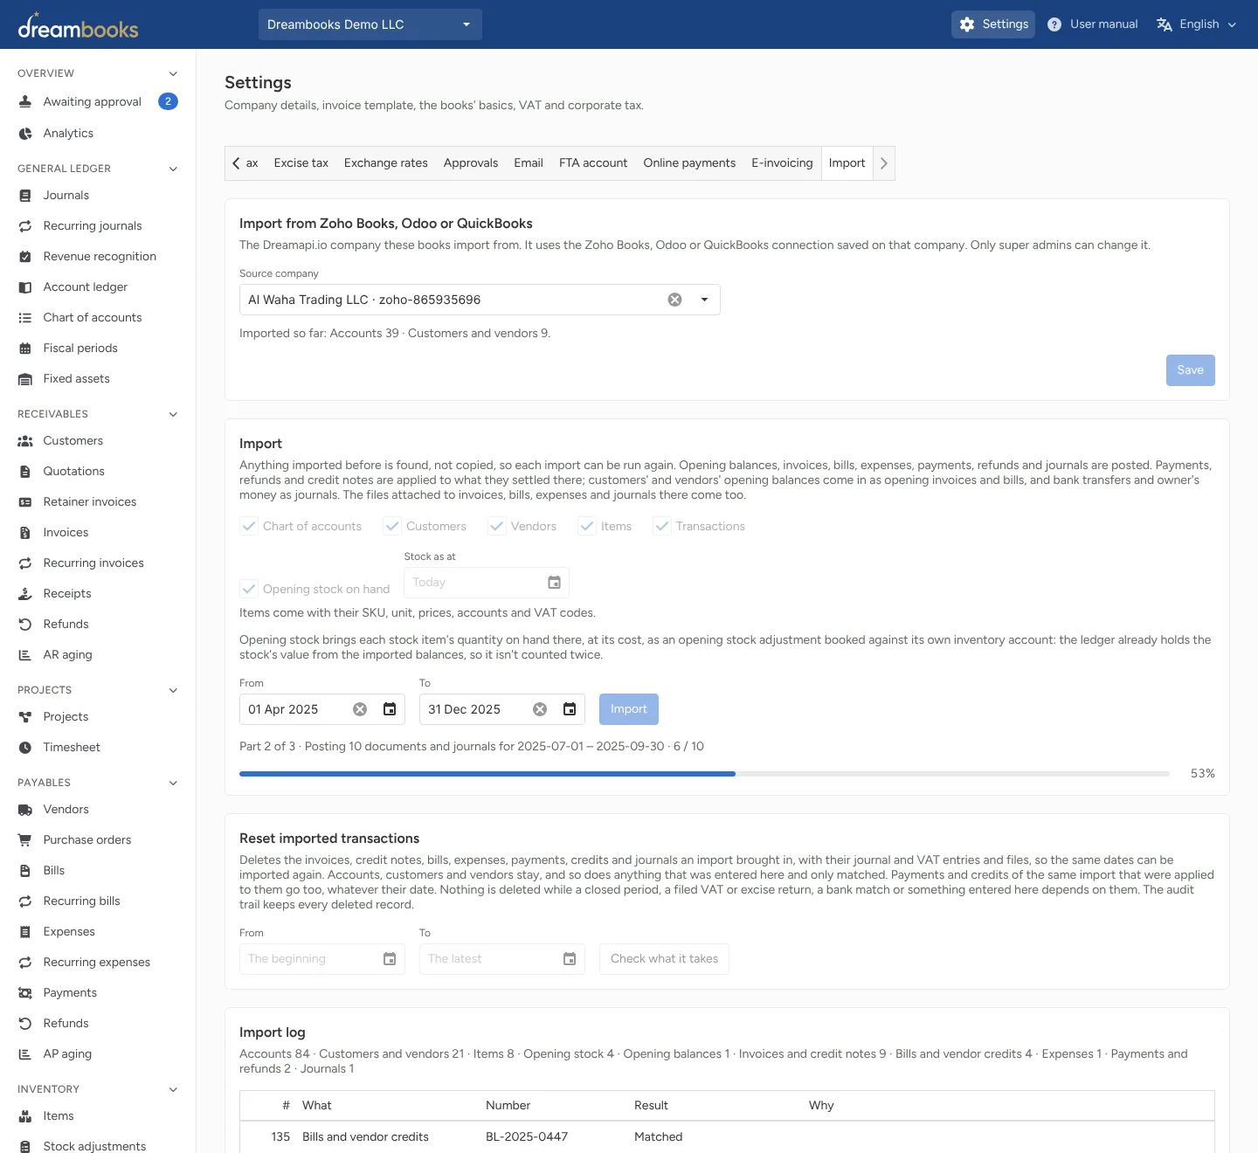This screenshot has height=1153, width=1258.
Task: Switch to the E-invoicing tab
Action: click(782, 163)
